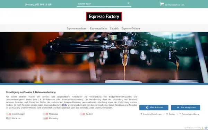Click the Alle akzeptieren button
The height and width of the screenshot is (130, 208).
185,107
